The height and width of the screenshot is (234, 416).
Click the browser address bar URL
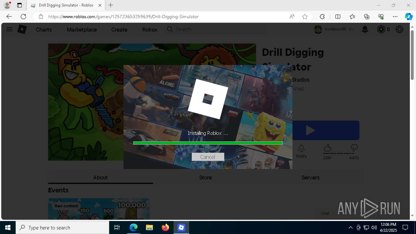tap(123, 17)
